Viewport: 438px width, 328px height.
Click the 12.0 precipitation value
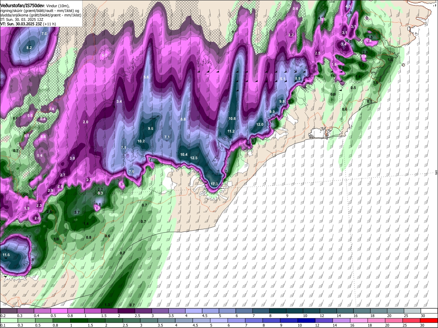[x=260, y=124]
